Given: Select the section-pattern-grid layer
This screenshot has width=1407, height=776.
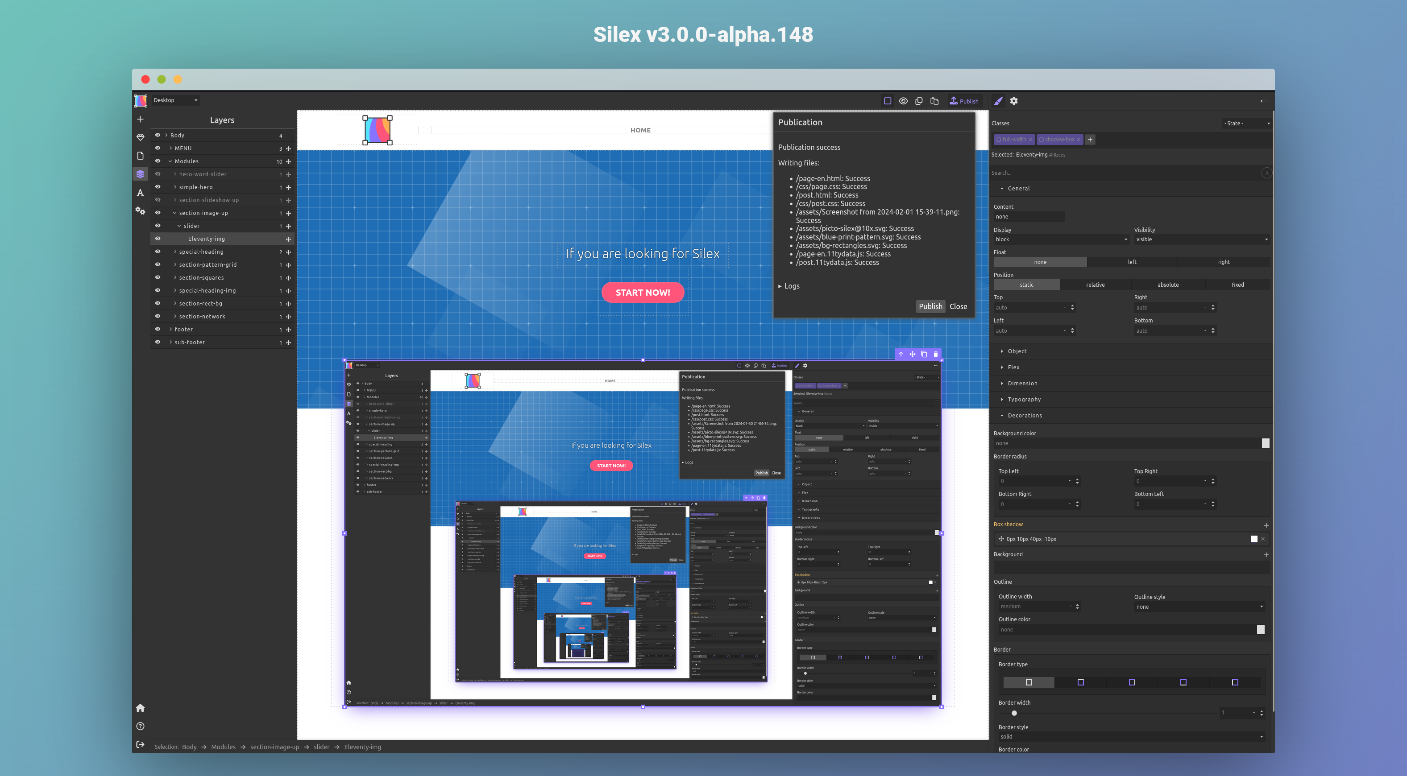Looking at the screenshot, I should coord(208,264).
